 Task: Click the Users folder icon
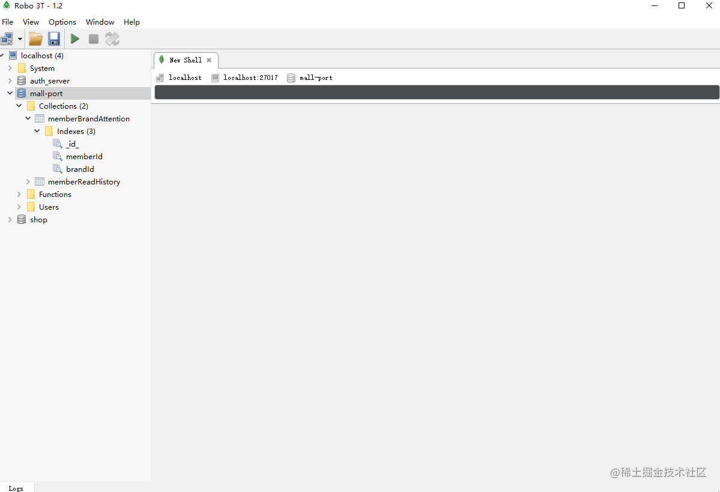[x=31, y=207]
